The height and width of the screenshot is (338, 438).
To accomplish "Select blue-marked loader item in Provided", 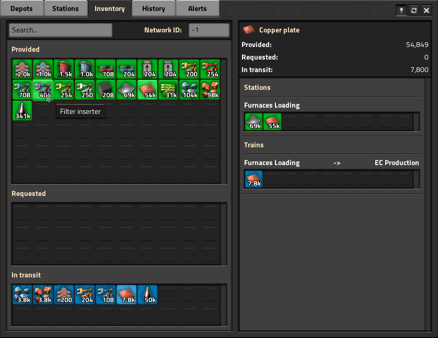I will click(x=169, y=68).
